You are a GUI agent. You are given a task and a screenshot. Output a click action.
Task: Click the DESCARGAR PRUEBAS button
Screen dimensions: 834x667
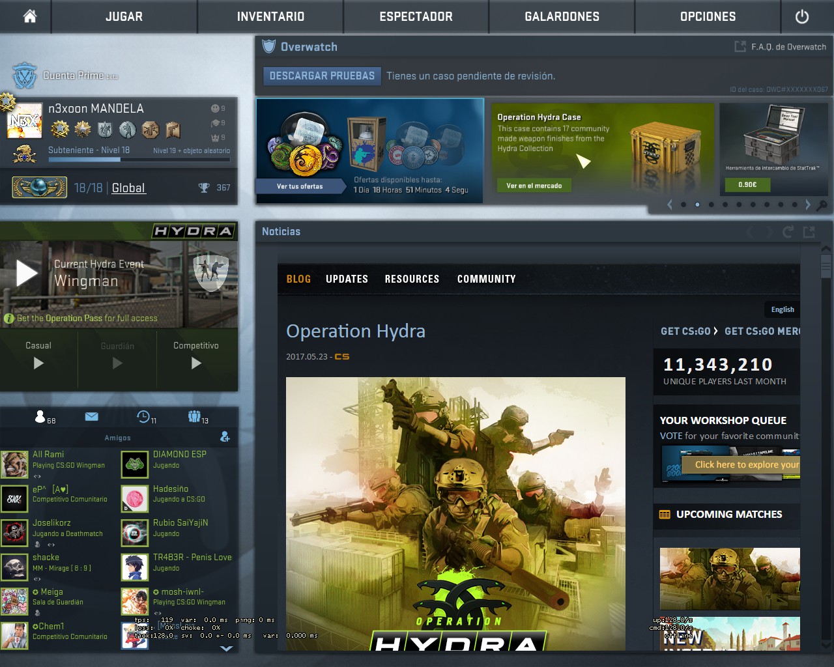tap(322, 76)
